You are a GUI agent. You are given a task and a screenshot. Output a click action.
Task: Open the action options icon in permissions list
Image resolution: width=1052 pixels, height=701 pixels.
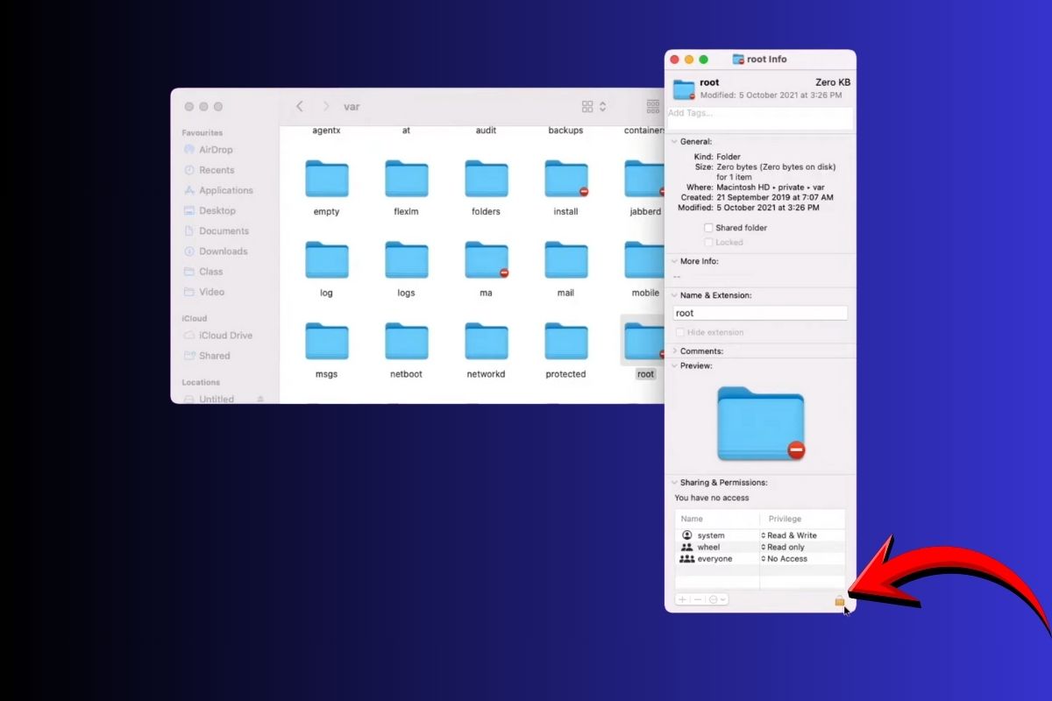pos(714,599)
